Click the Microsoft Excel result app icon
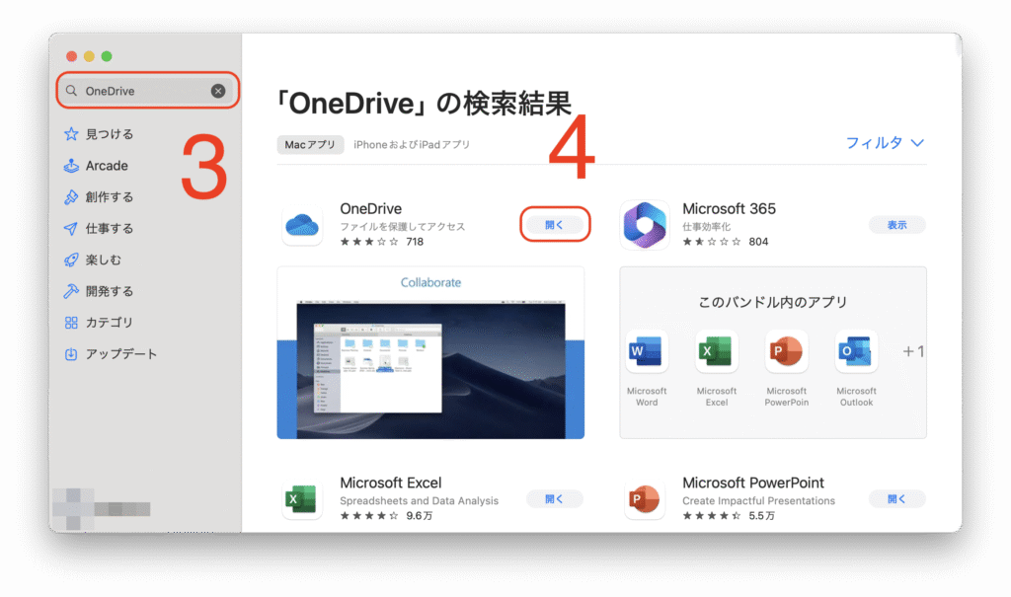Screen dimensions: 1011x597 (302, 499)
